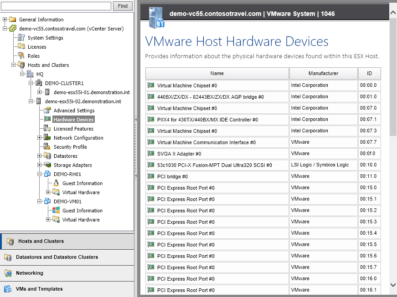Collapse the DEMO-CLUSTER1 node
Image resolution: width=397 pixels, height=297 pixels.
(31, 83)
